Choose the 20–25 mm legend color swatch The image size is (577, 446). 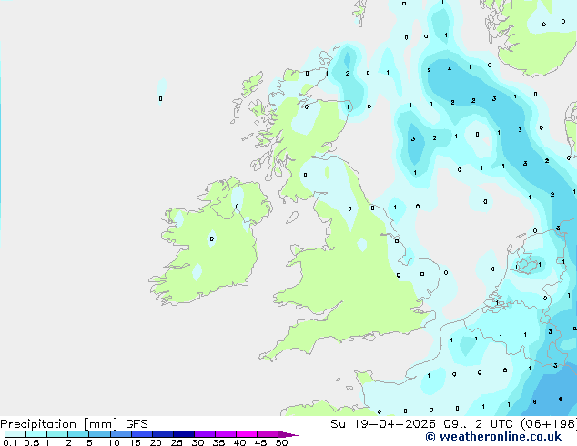(x=163, y=434)
